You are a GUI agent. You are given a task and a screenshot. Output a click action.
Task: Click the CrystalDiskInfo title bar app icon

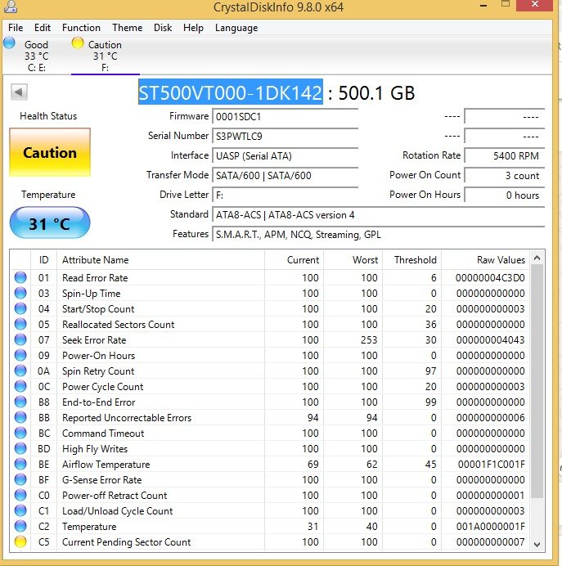[x=11, y=7]
